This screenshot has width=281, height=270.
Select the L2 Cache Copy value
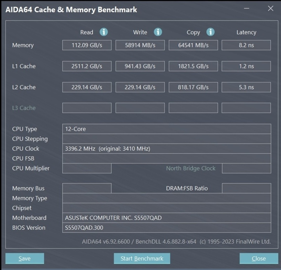pos(193,87)
